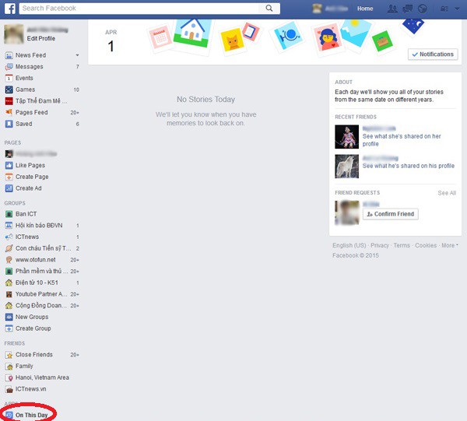Image resolution: width=467 pixels, height=421 pixels.
Task: Click the profile picture in left sidebar
Action: pos(14,34)
